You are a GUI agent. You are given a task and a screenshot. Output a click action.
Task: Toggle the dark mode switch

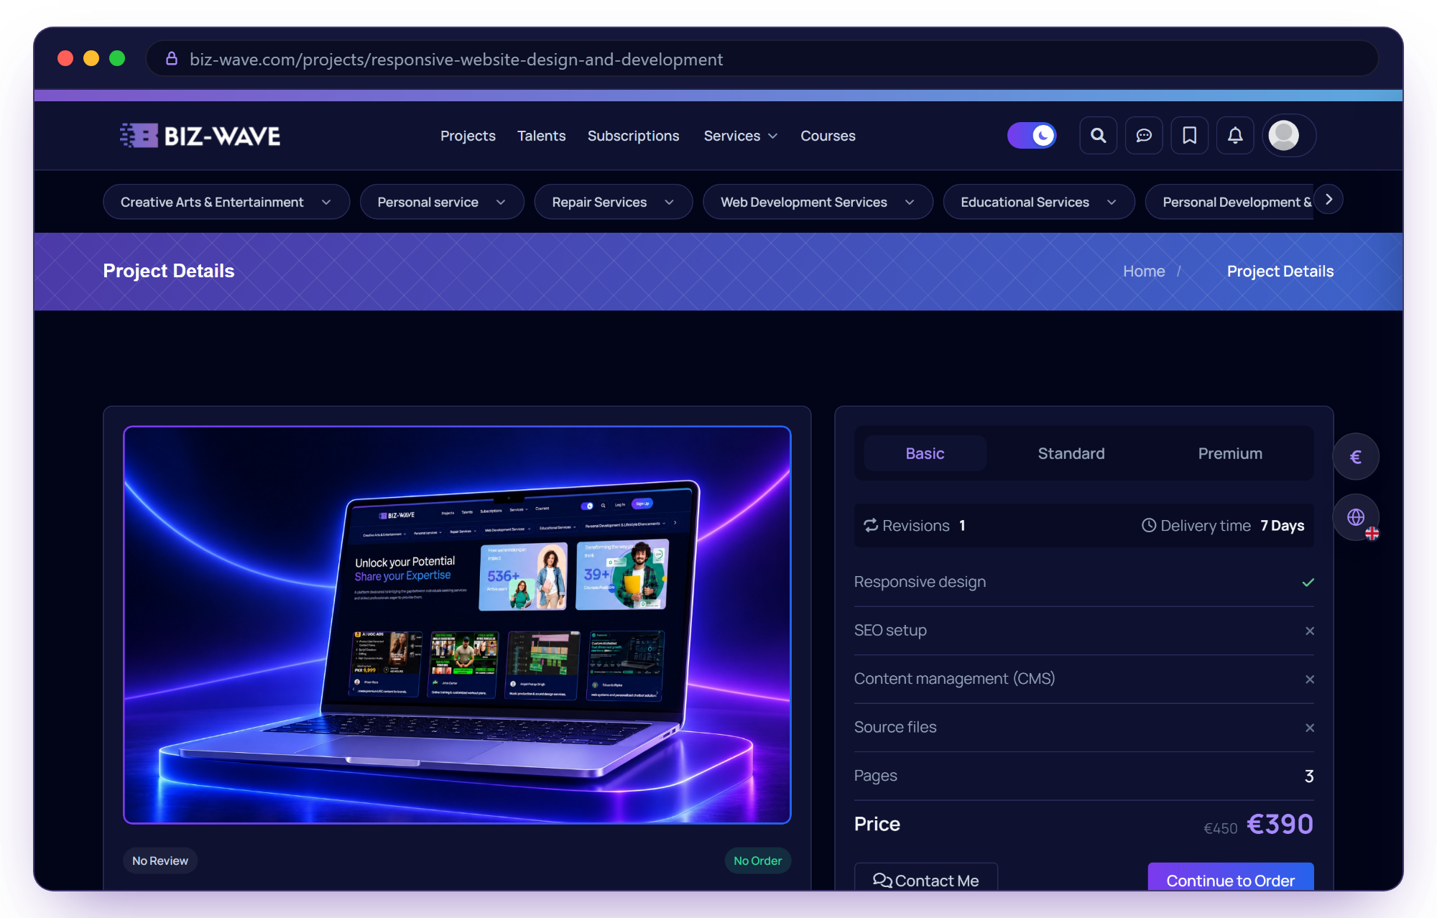coord(1032,135)
